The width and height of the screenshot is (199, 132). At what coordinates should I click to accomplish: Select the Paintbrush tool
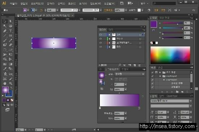(x=5, y=40)
